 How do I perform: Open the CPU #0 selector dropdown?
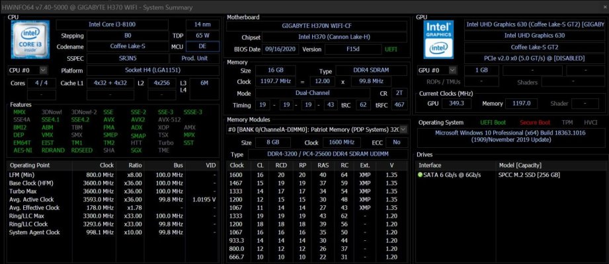click(44, 70)
